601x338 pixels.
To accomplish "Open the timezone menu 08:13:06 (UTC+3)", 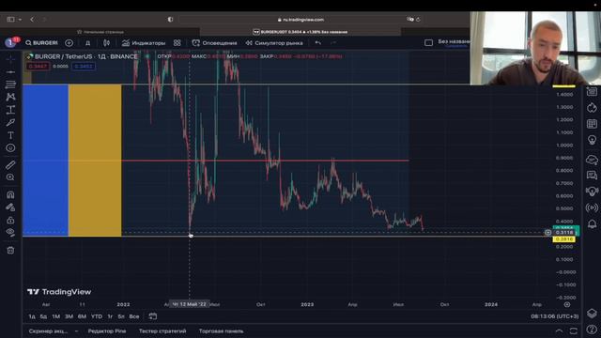I will (x=555, y=316).
